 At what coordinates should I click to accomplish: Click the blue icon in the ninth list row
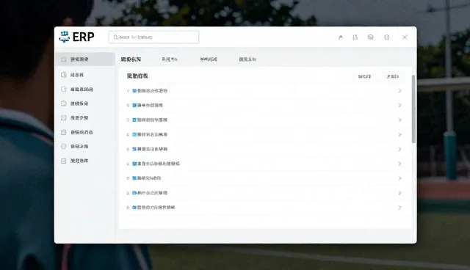[x=134, y=208]
